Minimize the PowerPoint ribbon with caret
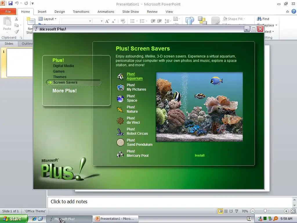Screen dimensions: 297x223 point(287,12)
